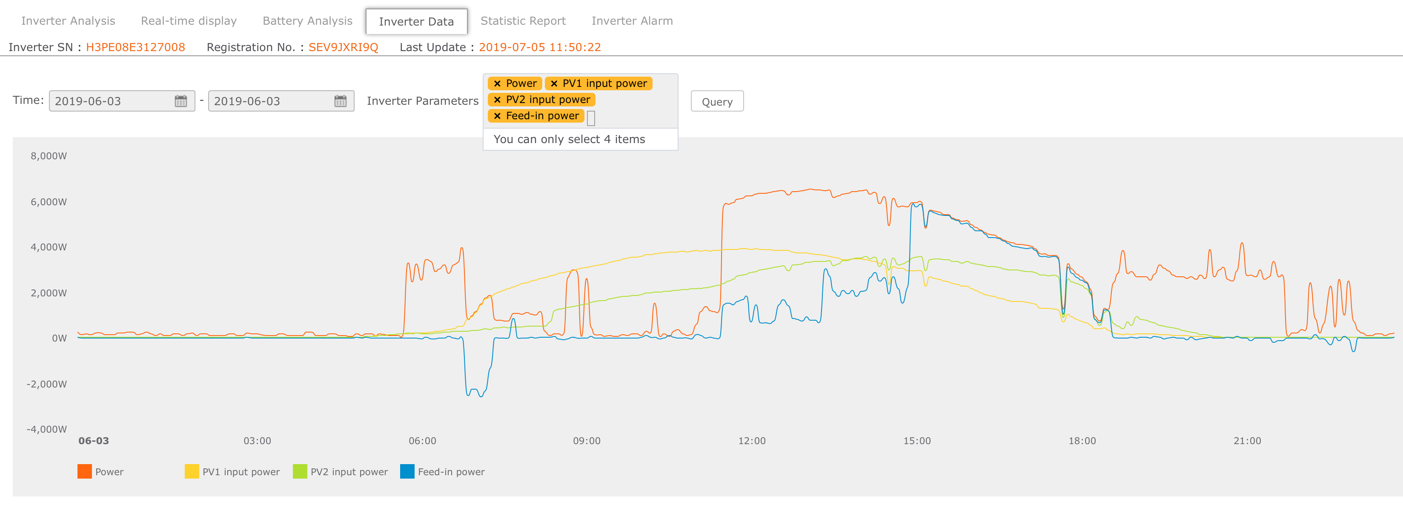
Task: Remove the PV1 input power tag
Action: 554,84
